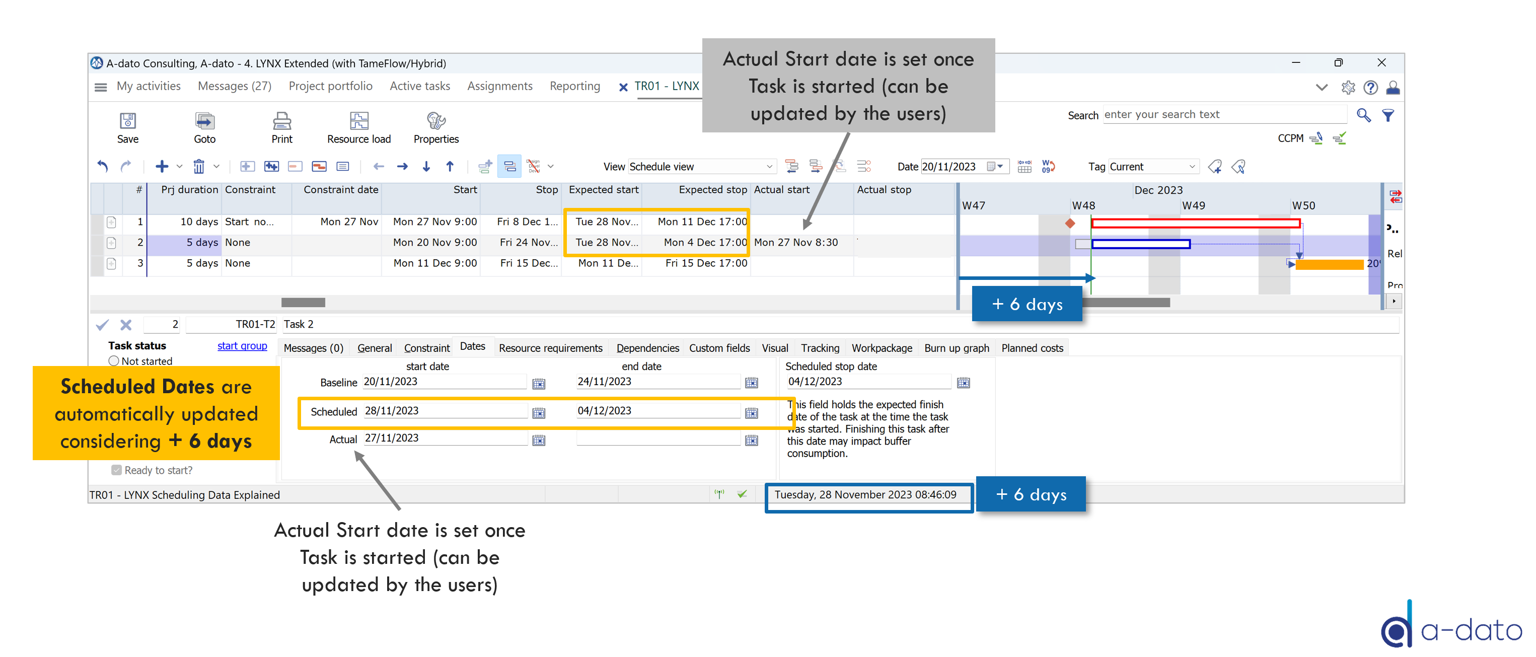Image resolution: width=1536 pixels, height=657 pixels.
Task: Click the Add task plus icon
Action: [x=162, y=166]
